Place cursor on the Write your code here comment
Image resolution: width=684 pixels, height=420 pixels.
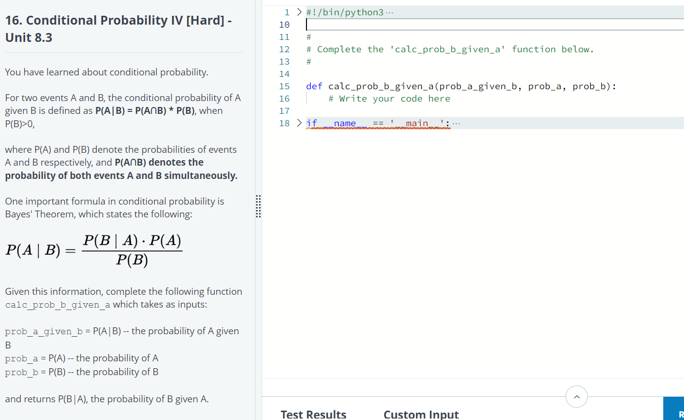click(x=389, y=98)
